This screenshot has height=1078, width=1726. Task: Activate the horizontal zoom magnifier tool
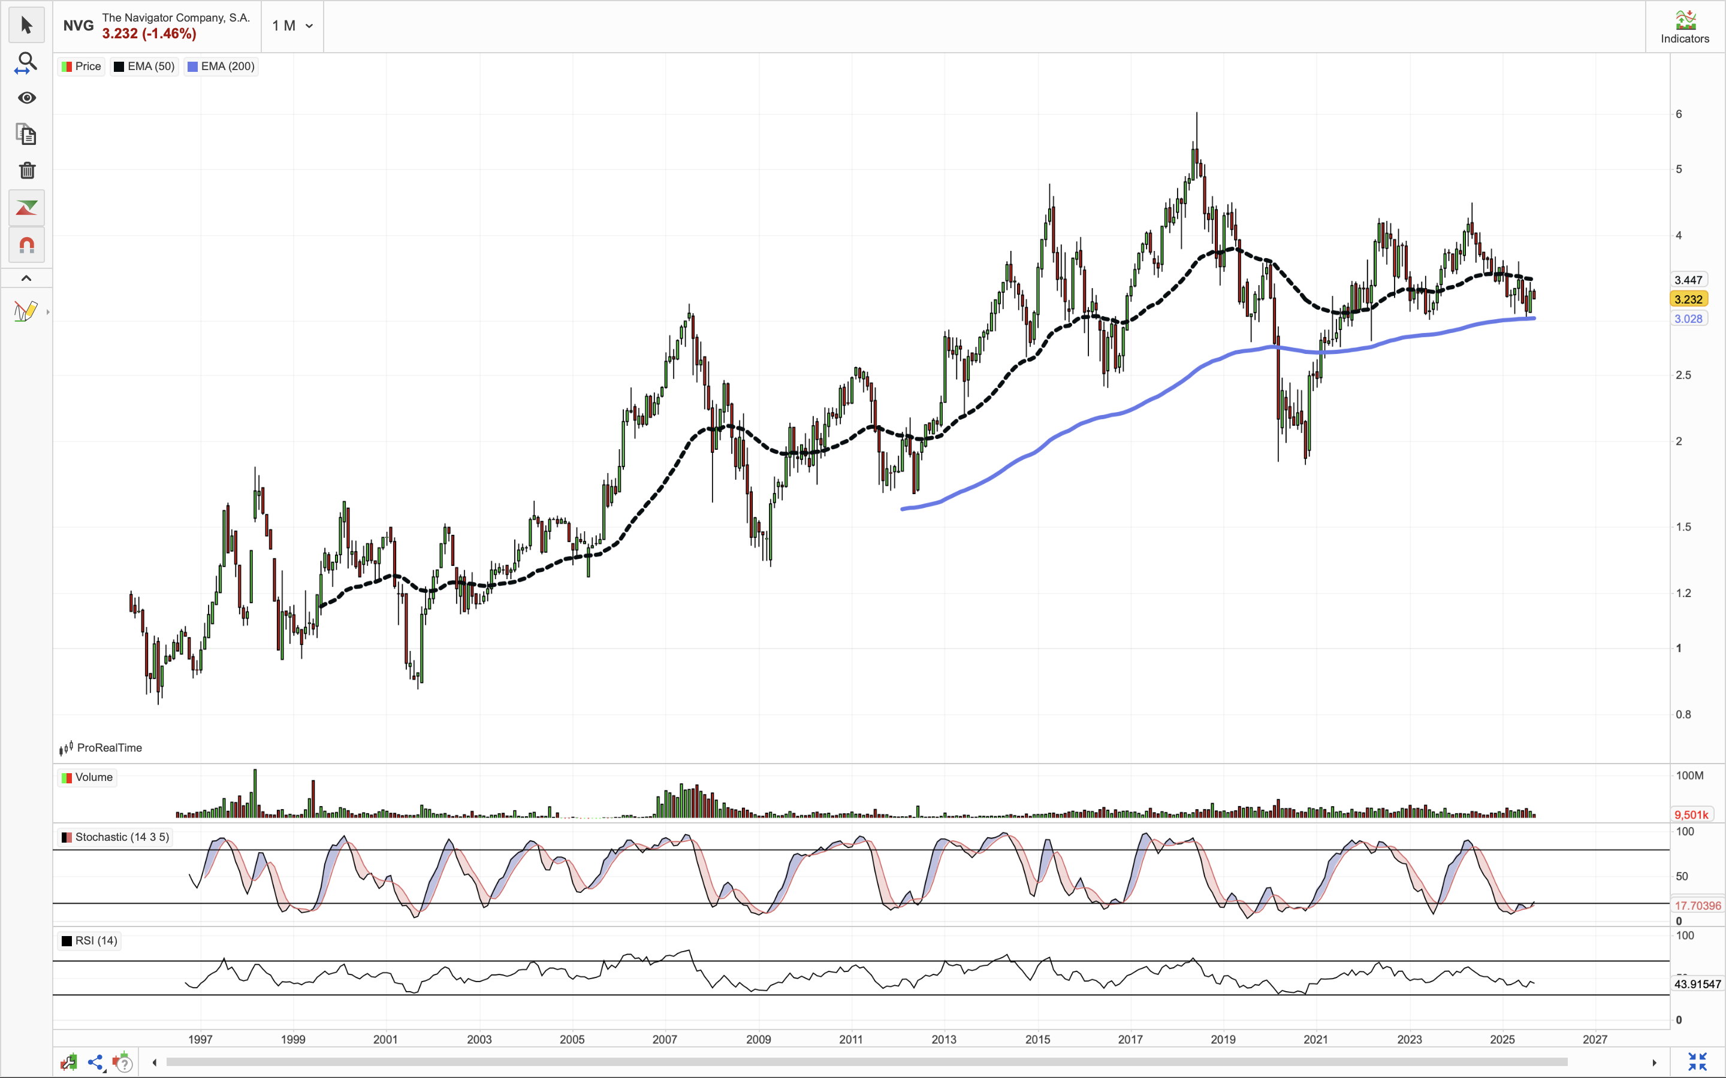(26, 63)
